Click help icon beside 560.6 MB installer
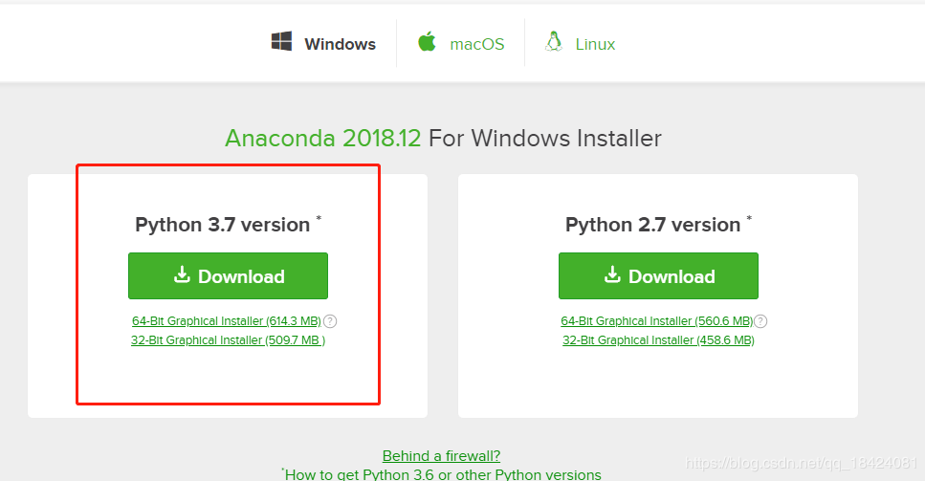The width and height of the screenshot is (925, 481). (x=760, y=321)
